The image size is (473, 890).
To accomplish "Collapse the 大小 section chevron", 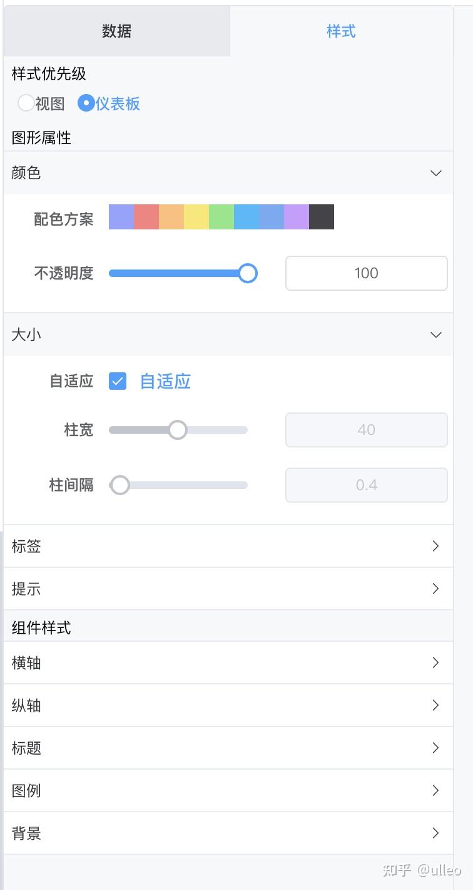I will click(x=436, y=335).
